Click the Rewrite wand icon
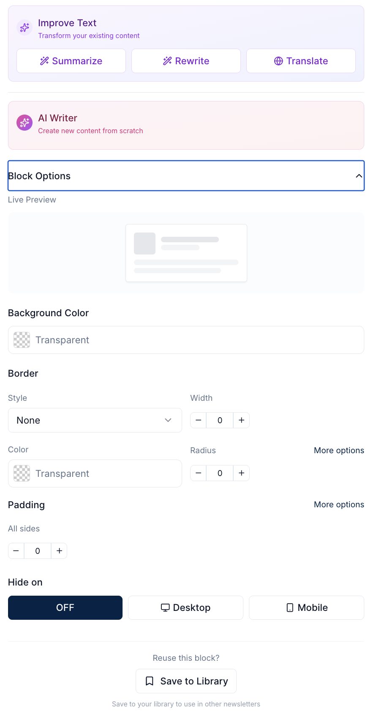Viewport: 371px width, 717px height. tap(167, 61)
